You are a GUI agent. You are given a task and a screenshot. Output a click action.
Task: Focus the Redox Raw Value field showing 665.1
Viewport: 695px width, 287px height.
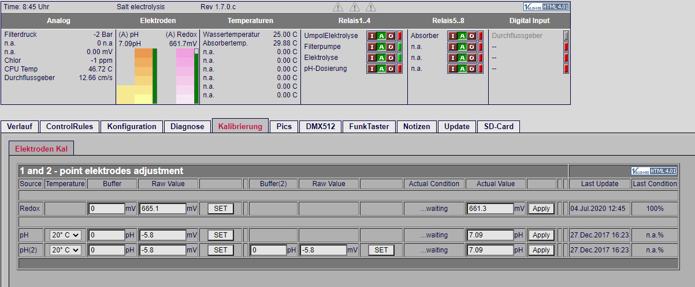pos(162,209)
